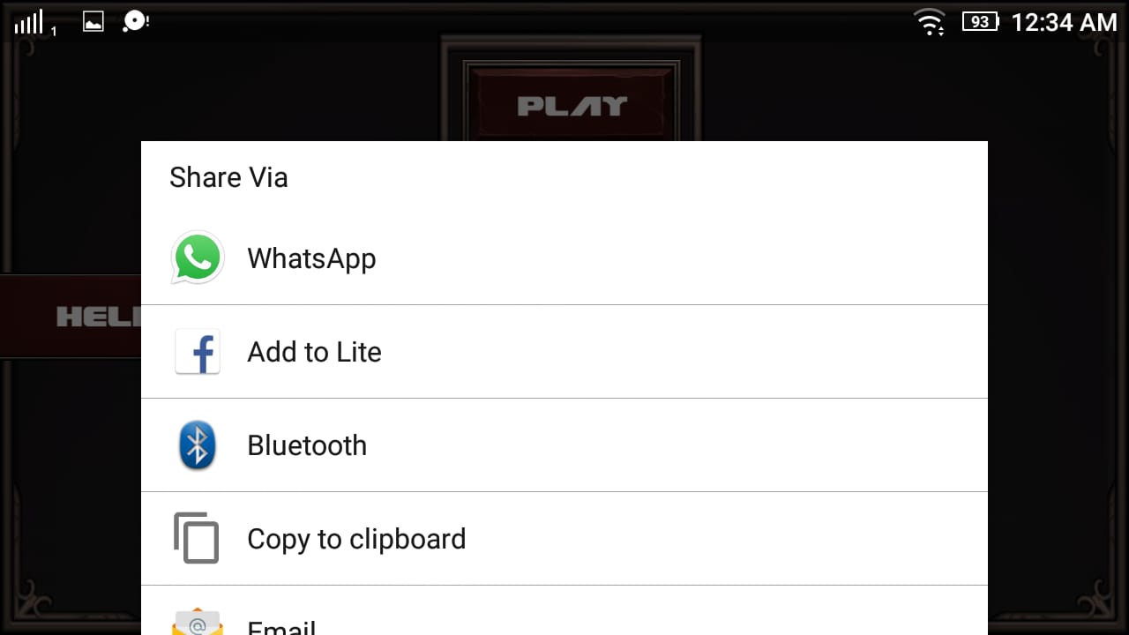Tap the WhatsApp icon

[x=198, y=258]
